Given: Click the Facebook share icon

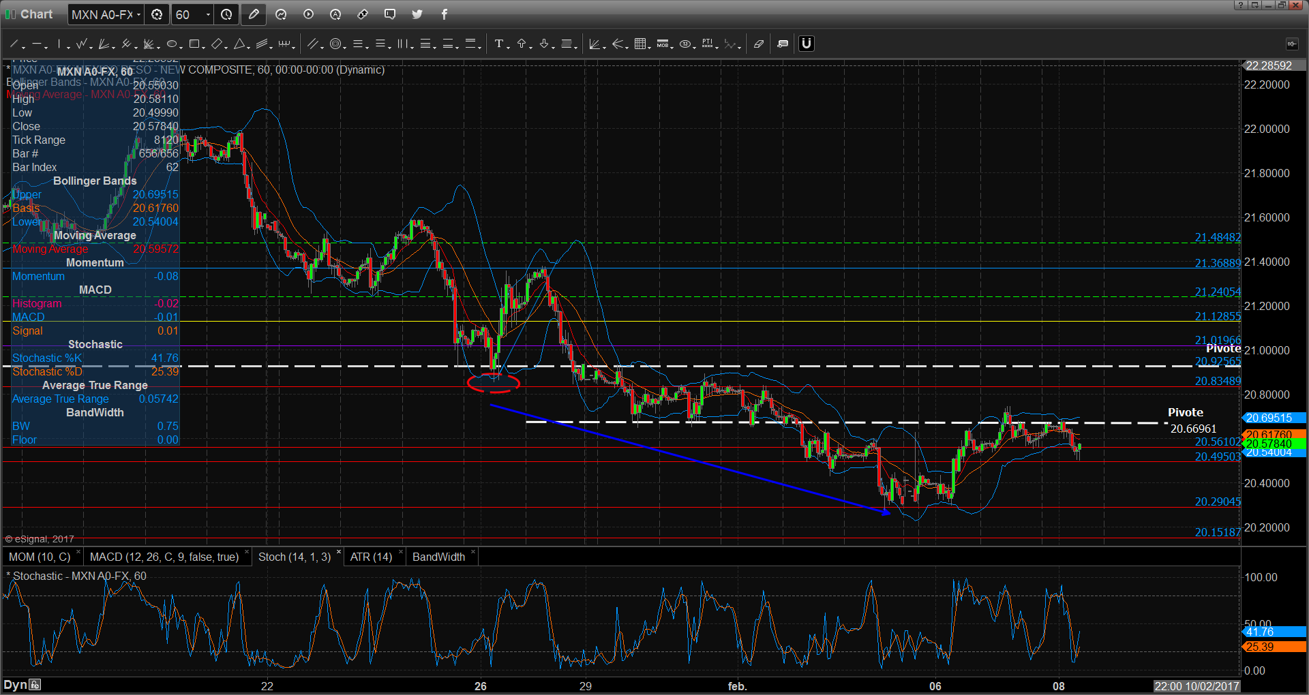Looking at the screenshot, I should [445, 14].
